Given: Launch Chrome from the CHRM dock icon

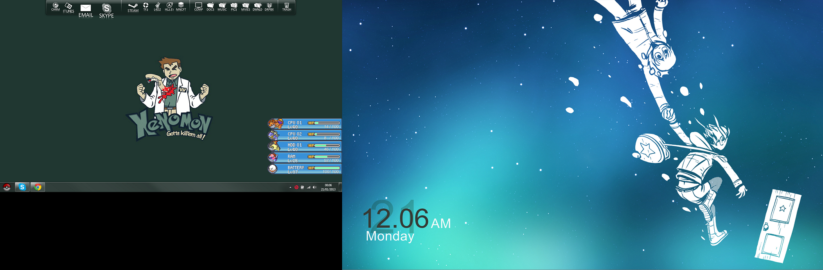Looking at the screenshot, I should (56, 7).
